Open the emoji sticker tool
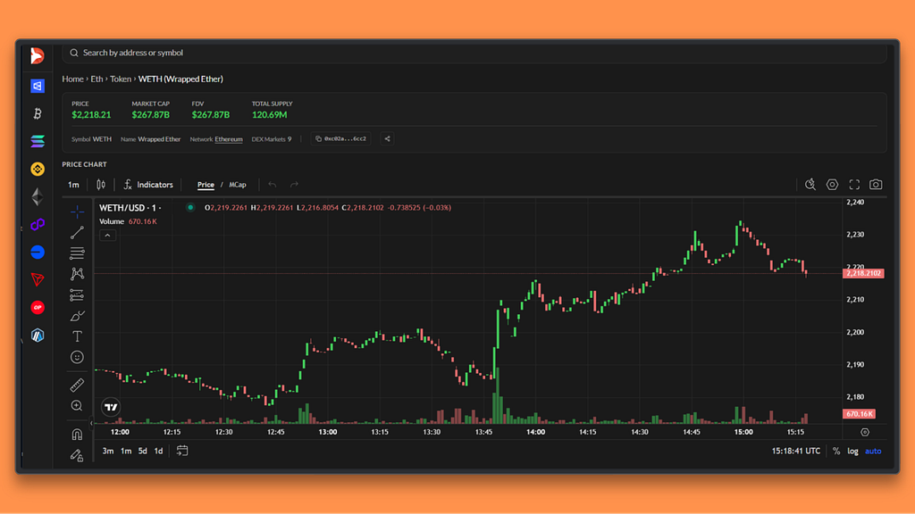This screenshot has width=915, height=514. (77, 357)
